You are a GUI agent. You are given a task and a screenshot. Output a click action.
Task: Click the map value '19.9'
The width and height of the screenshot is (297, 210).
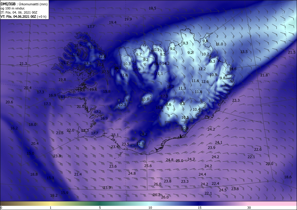click(128, 19)
